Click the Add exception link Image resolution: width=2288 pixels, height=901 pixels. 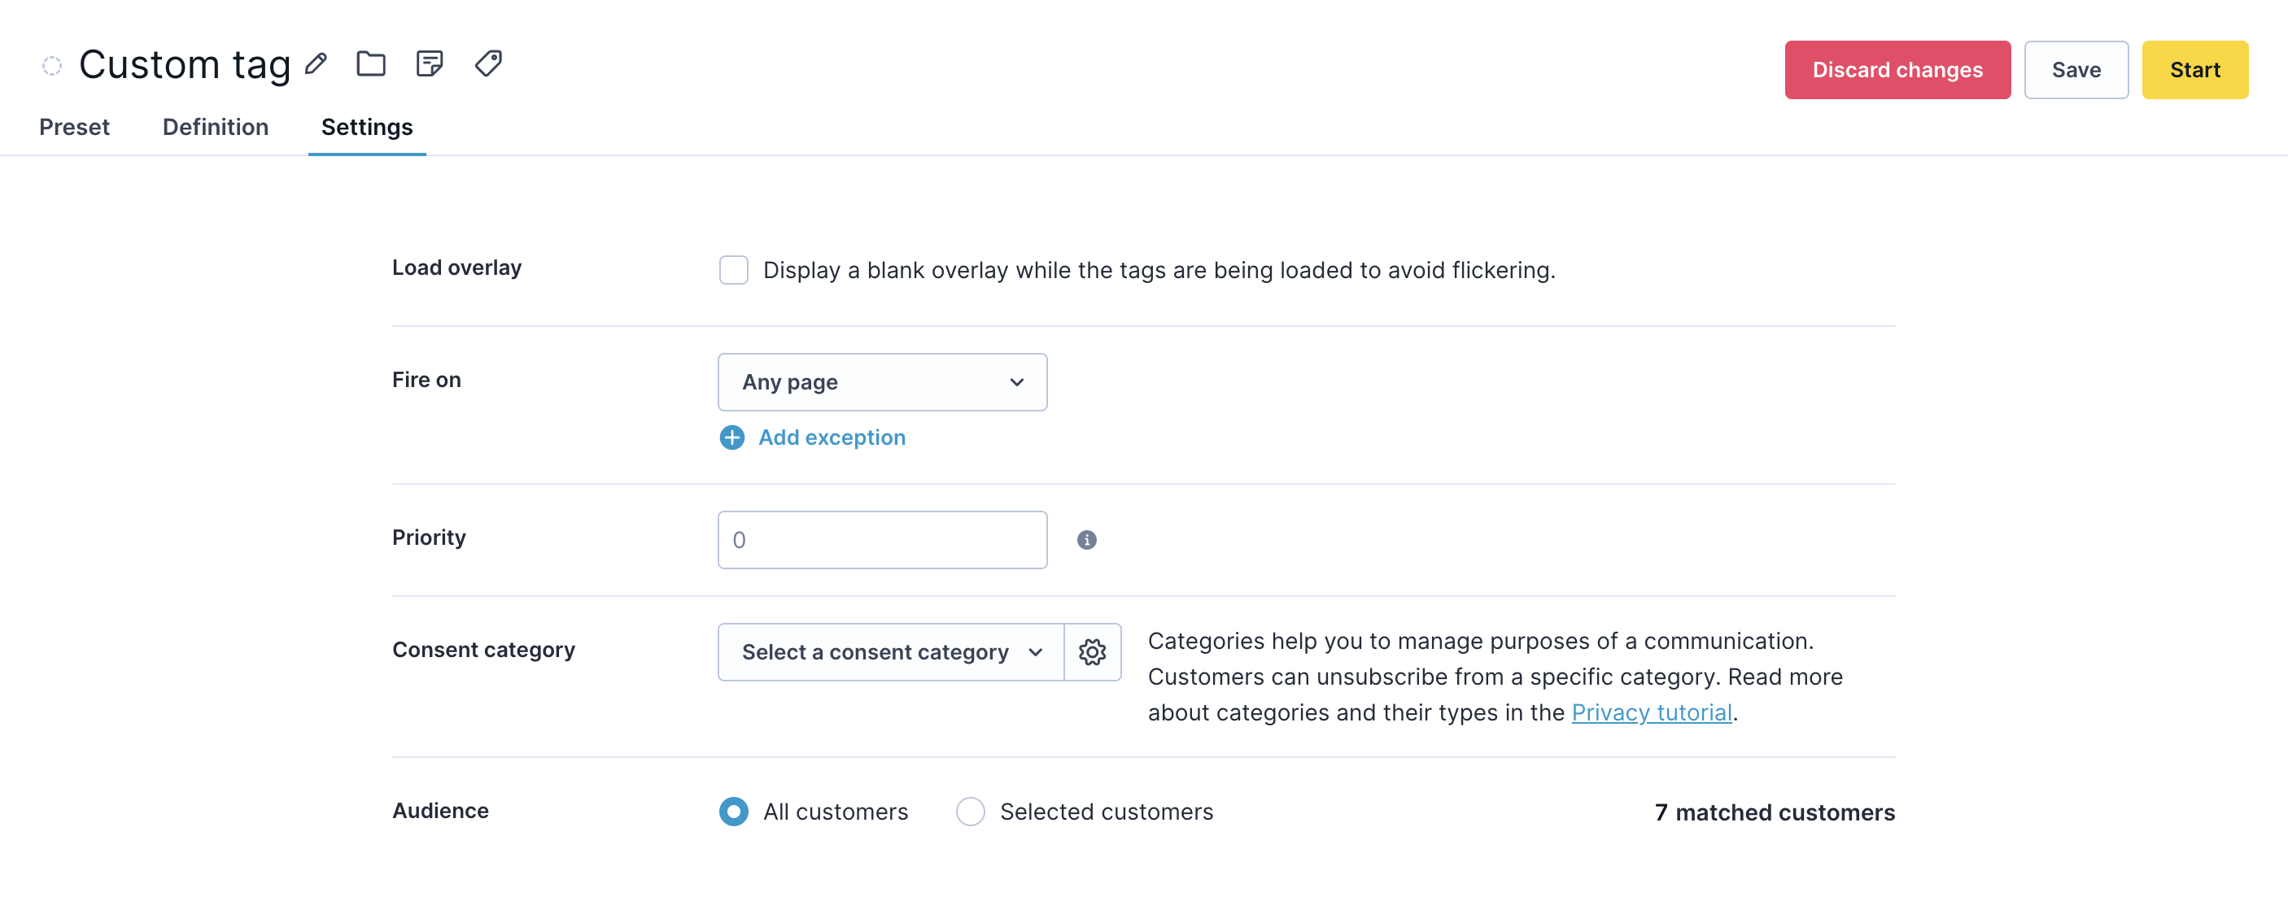pyautogui.click(x=832, y=437)
